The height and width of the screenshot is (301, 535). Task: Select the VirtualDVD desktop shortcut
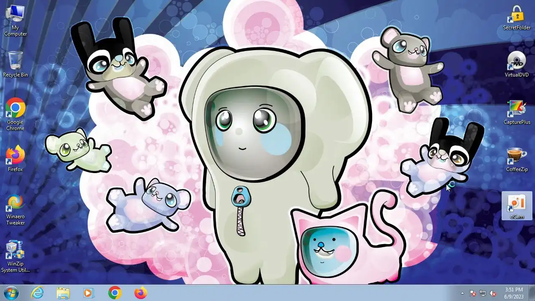517,64
